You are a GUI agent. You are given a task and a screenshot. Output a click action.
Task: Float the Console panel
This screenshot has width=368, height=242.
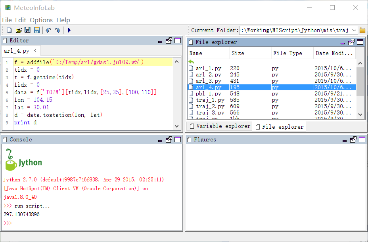point(169,139)
